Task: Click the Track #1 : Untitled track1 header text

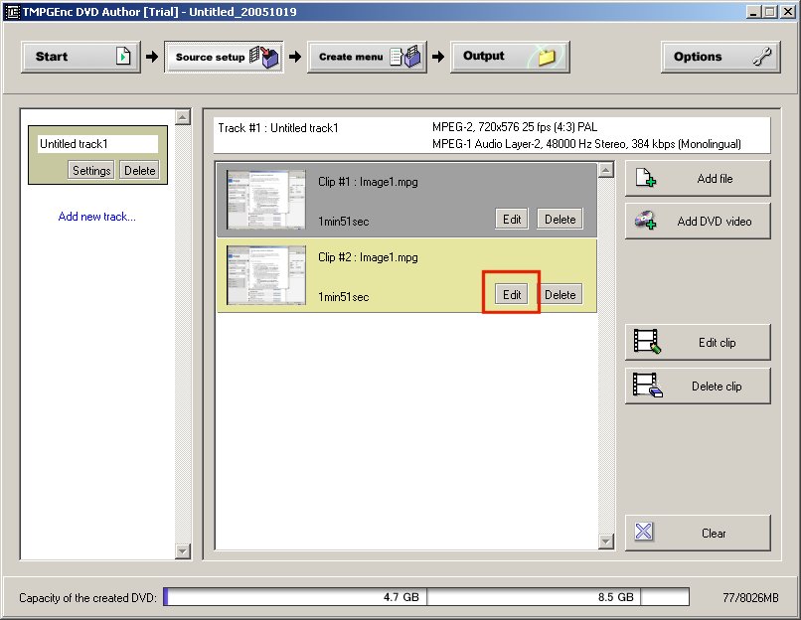Action: 278,128
